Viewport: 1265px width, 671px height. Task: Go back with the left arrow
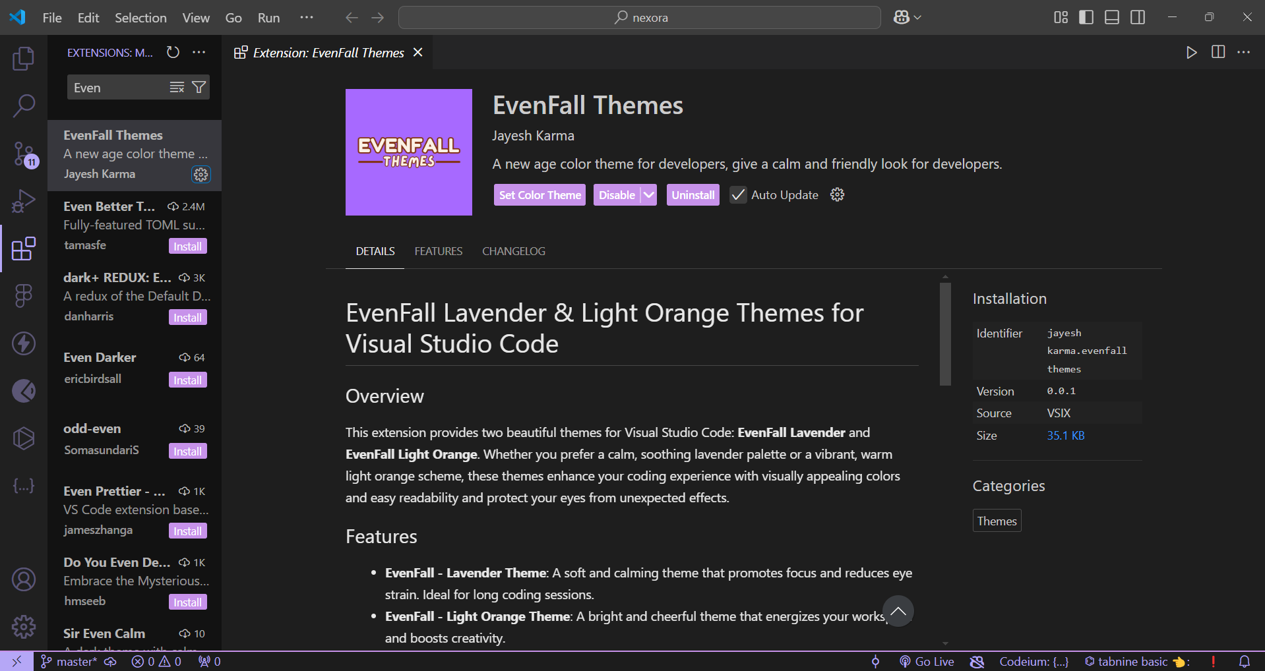click(x=352, y=17)
